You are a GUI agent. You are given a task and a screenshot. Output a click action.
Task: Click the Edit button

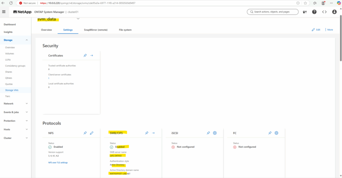316,30
